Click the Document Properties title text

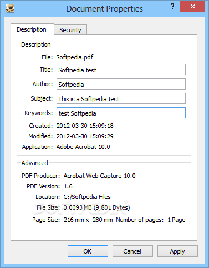tap(105, 9)
